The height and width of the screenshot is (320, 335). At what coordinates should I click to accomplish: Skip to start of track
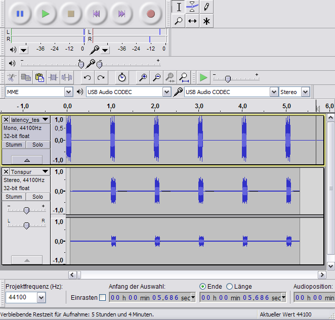point(96,14)
